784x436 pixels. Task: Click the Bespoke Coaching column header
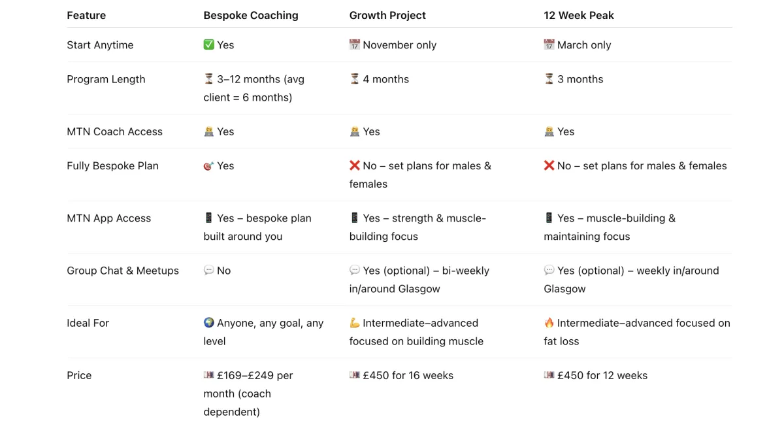251,15
